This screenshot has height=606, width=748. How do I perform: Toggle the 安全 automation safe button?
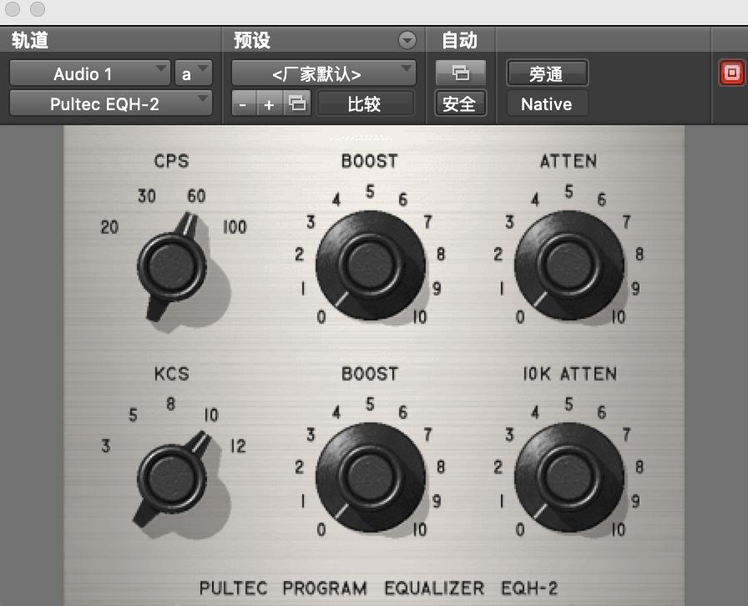460,103
